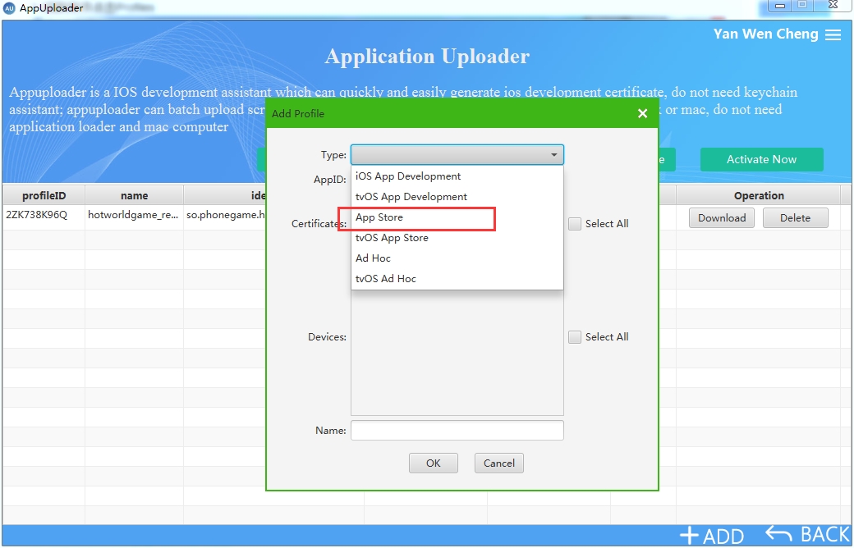Click the AppUploader logo icon in title bar
Image resolution: width=854 pixels, height=548 pixels.
point(9,8)
